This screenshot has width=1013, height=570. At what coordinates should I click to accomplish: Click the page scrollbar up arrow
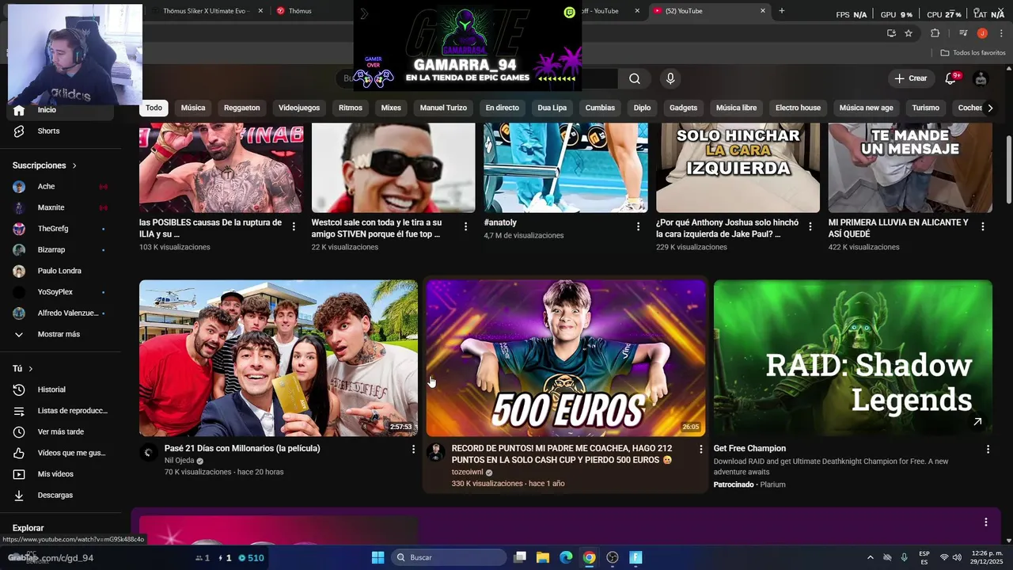pyautogui.click(x=1007, y=69)
